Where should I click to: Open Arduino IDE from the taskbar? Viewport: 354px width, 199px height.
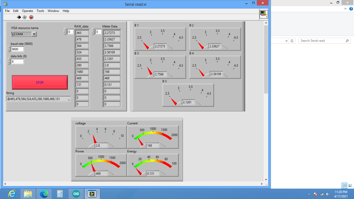(x=76, y=194)
